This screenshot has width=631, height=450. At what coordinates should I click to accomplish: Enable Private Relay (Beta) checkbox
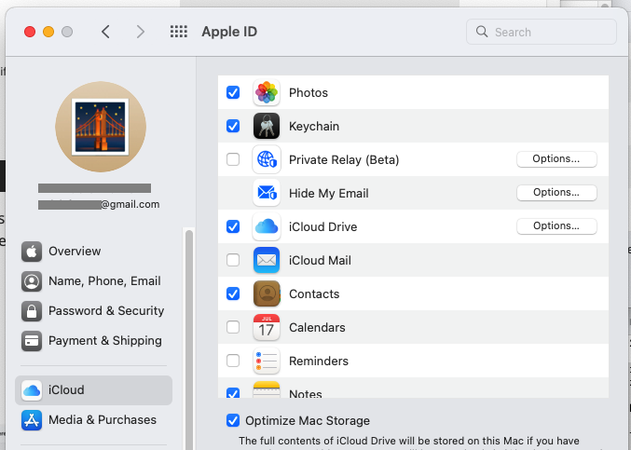pos(233,160)
